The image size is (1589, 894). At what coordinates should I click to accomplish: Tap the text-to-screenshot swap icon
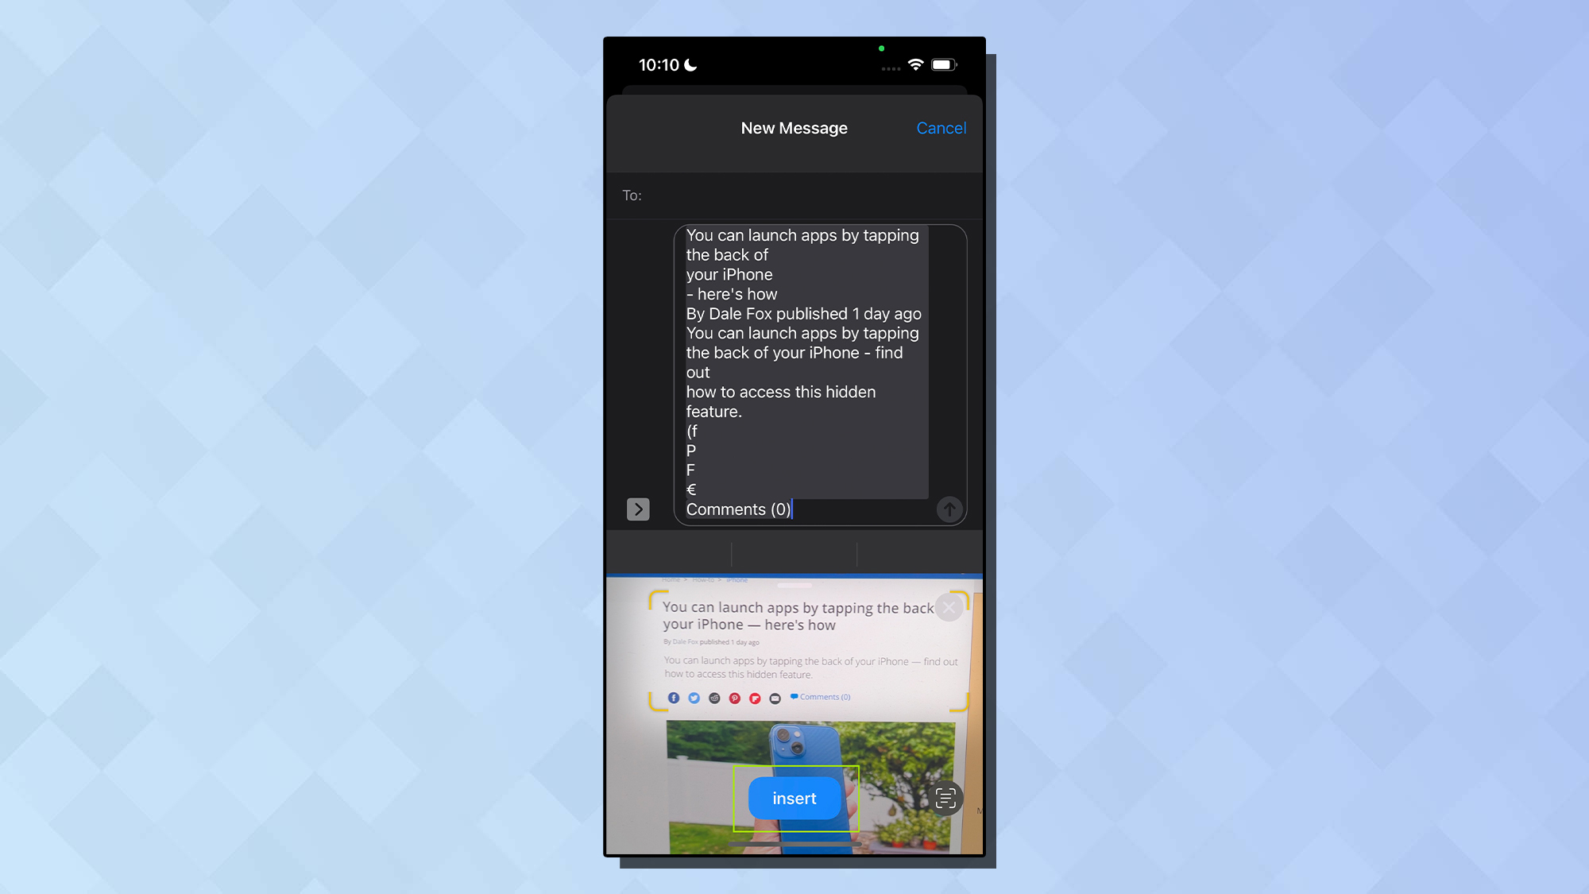[945, 798]
